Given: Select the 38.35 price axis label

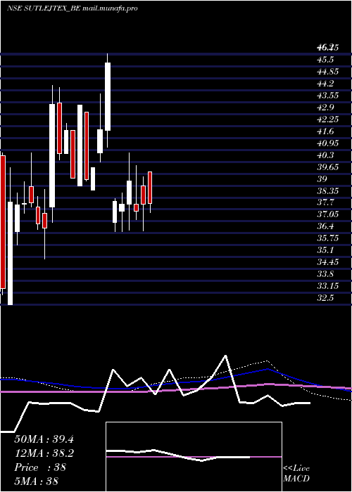Looking at the screenshot, I should [x=328, y=190].
